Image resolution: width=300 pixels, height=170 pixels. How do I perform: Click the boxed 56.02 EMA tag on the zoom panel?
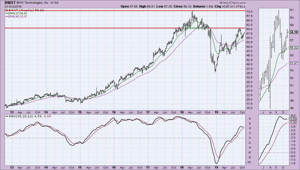tap(294, 48)
